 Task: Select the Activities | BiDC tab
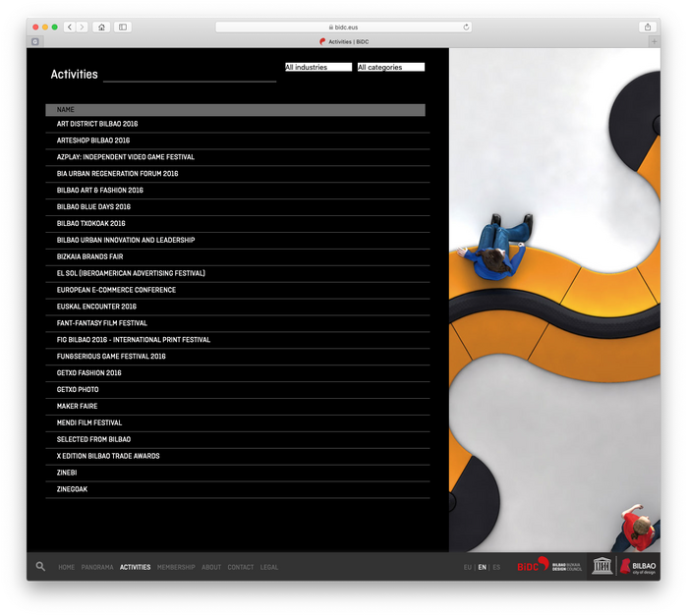[x=344, y=41]
